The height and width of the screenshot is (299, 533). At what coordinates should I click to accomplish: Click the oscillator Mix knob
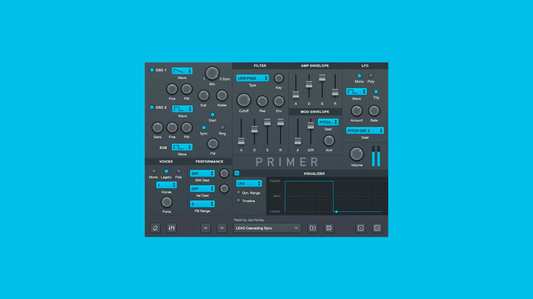[212, 73]
